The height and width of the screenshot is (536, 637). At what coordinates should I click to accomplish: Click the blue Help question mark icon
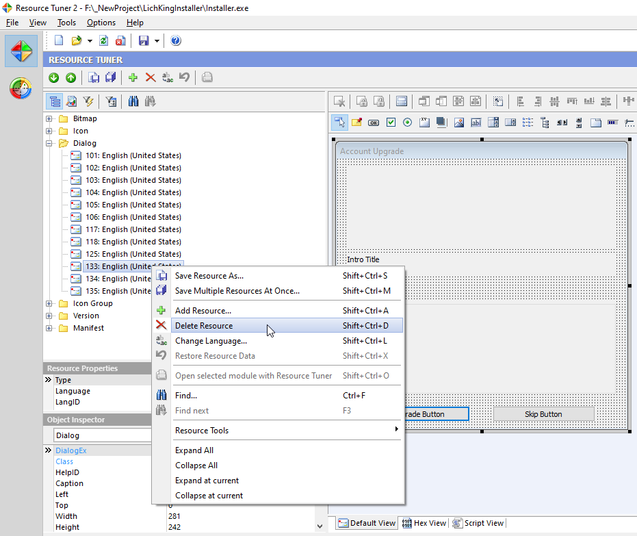click(175, 40)
